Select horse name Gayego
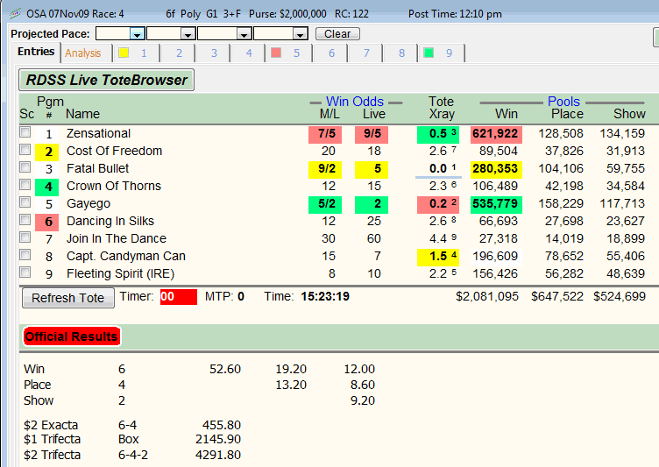This screenshot has width=659, height=467. pos(89,203)
